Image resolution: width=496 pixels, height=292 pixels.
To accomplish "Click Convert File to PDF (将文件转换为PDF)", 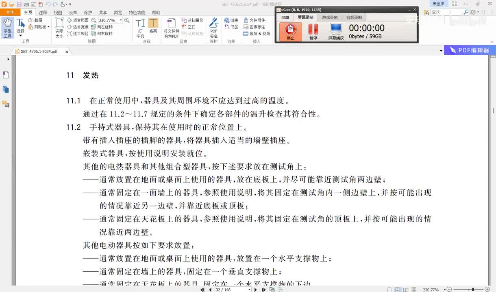I will (x=172, y=28).
